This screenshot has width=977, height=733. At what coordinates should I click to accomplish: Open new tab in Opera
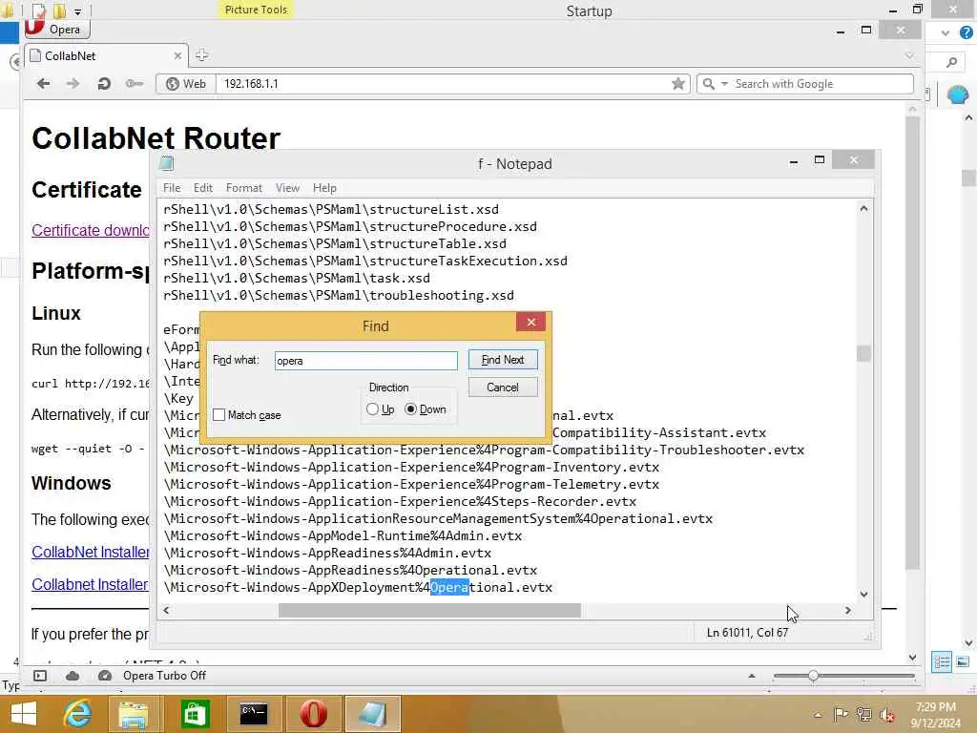coord(201,55)
